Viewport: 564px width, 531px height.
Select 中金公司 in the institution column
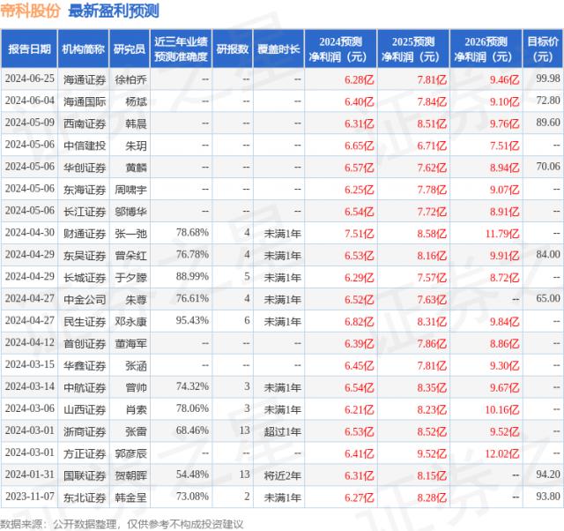(x=85, y=299)
